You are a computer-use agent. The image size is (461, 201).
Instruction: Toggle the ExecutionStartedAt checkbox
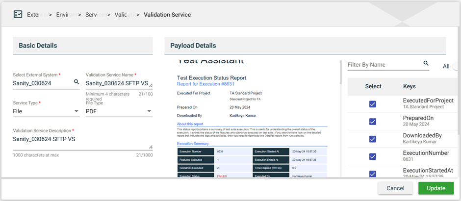point(373,174)
